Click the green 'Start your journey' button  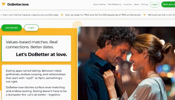point(168,4)
